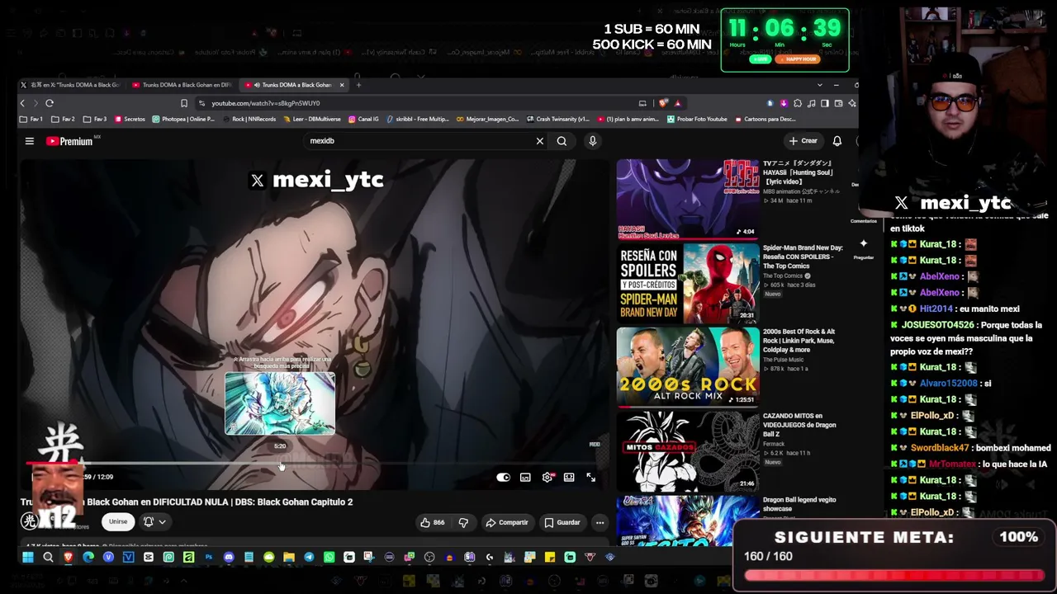This screenshot has width=1057, height=594.
Task: Open YouTube notifications bell
Action: point(837,141)
